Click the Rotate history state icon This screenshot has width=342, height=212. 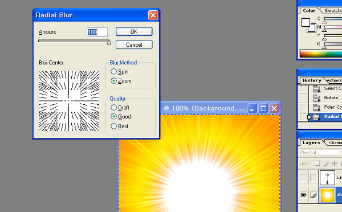[316, 98]
